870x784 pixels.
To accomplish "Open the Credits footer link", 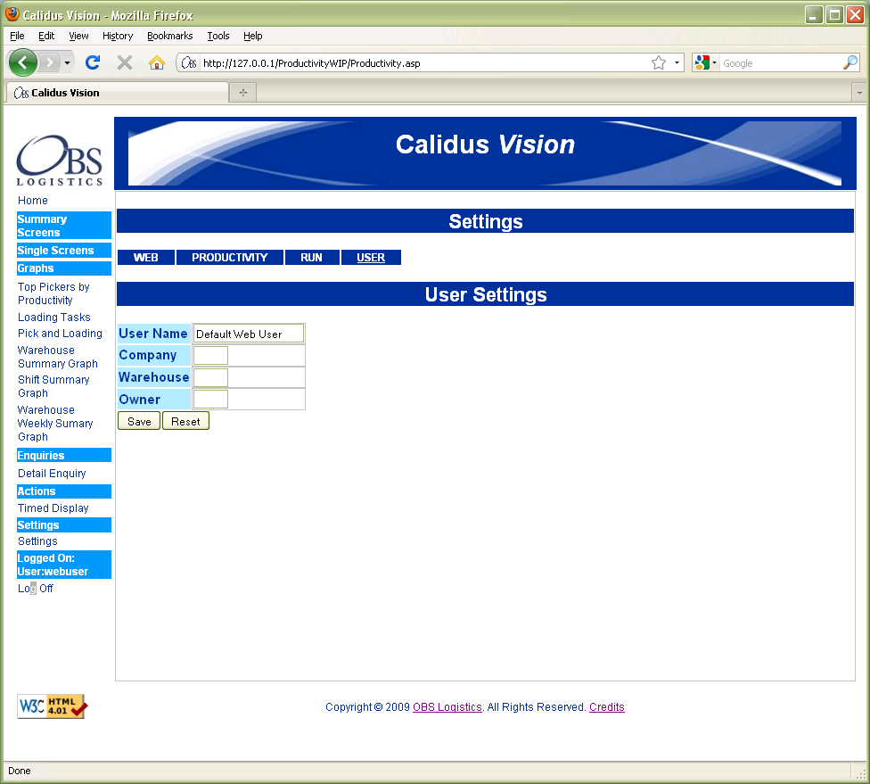I will tap(606, 706).
